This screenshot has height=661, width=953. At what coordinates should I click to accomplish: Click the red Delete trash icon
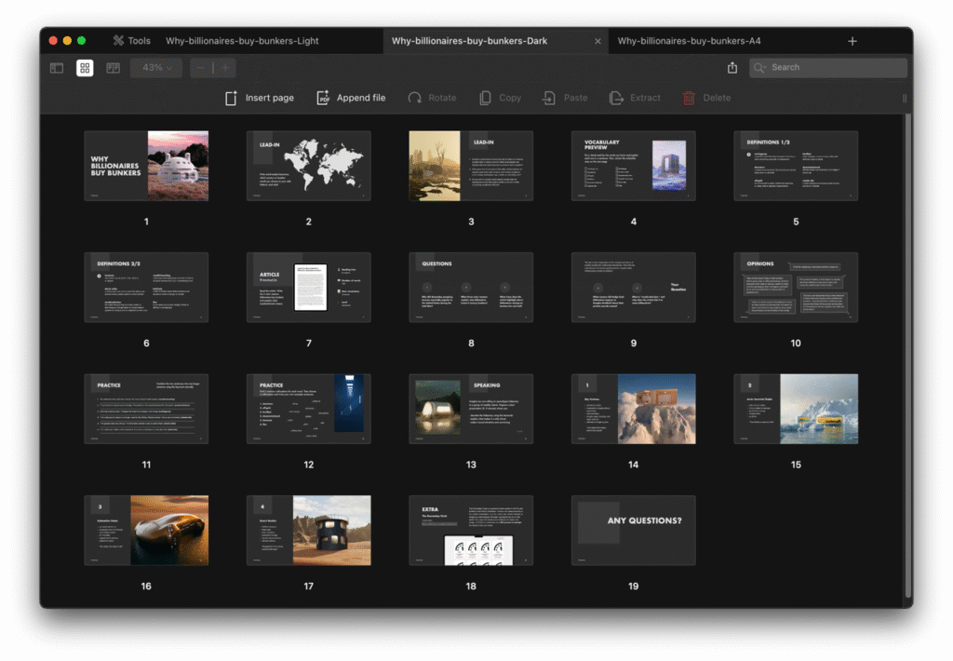[x=689, y=98]
